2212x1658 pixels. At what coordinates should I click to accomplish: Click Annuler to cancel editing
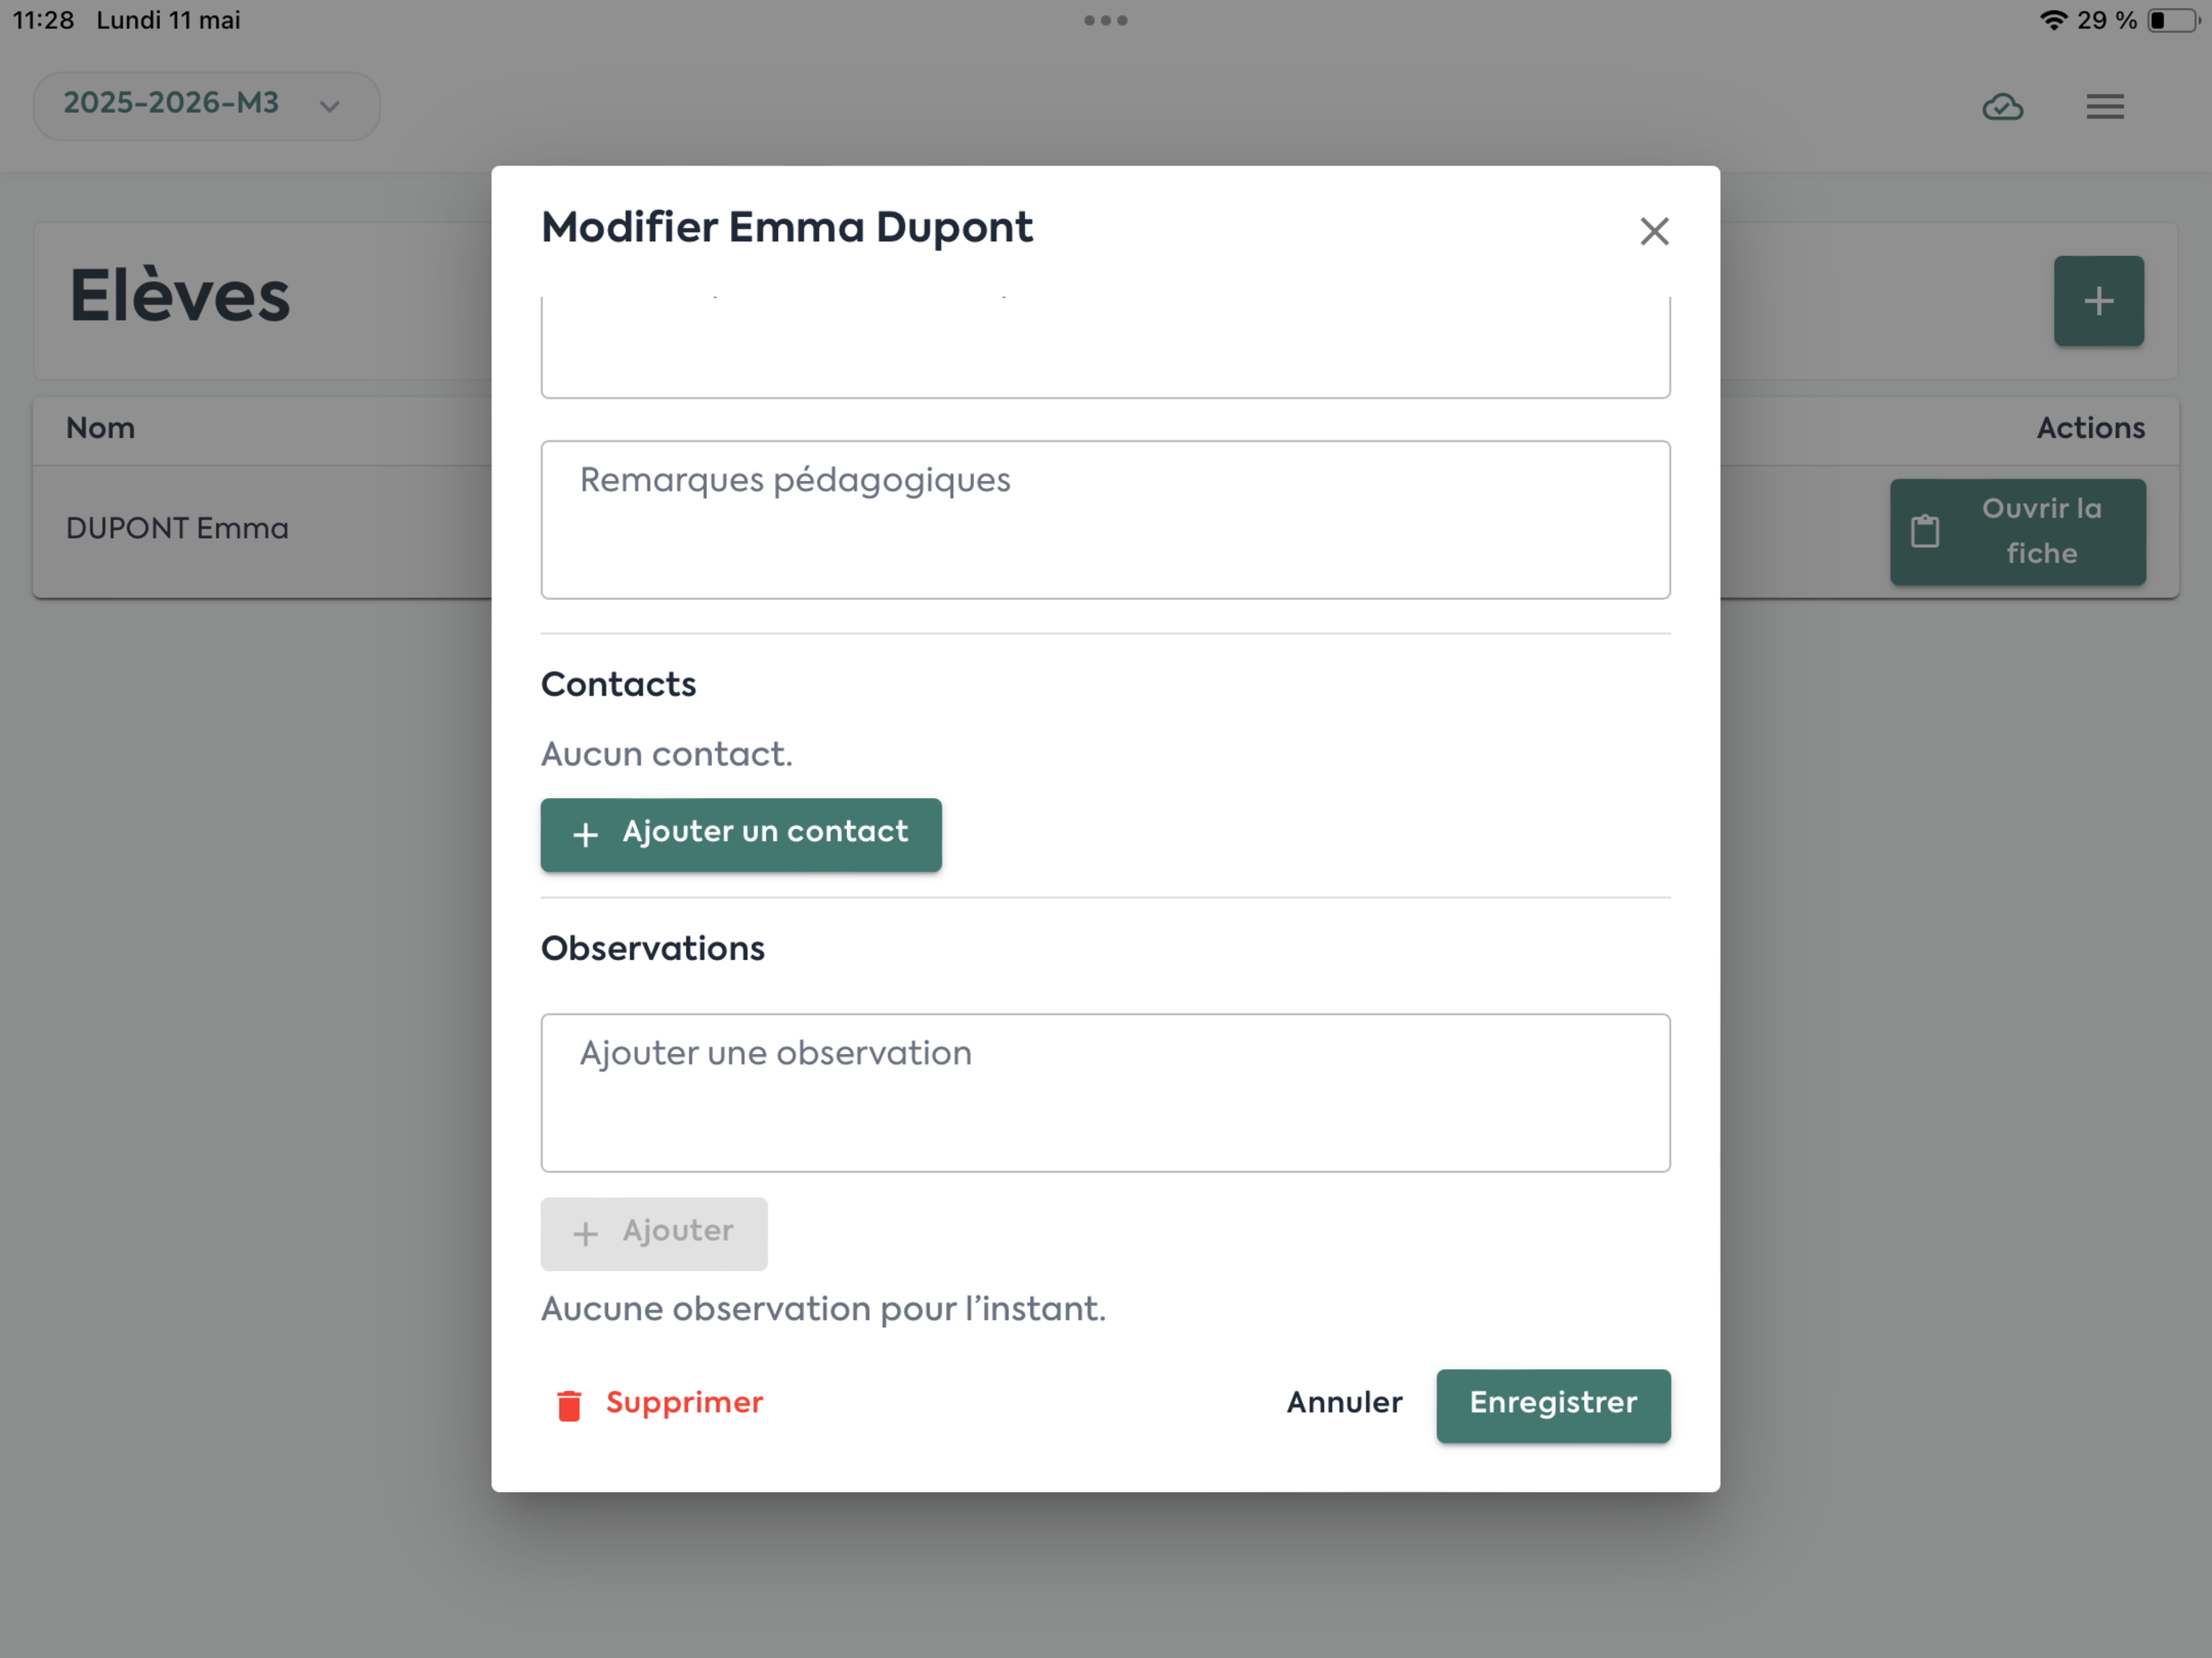[x=1344, y=1403]
